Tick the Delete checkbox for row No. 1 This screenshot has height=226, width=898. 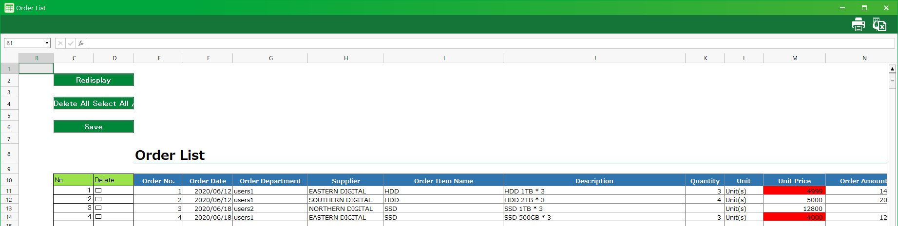[x=98, y=191]
